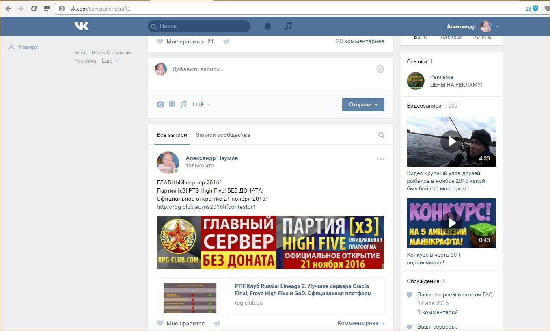Click the VK logo in the header
This screenshot has height=331, width=550.
click(81, 26)
